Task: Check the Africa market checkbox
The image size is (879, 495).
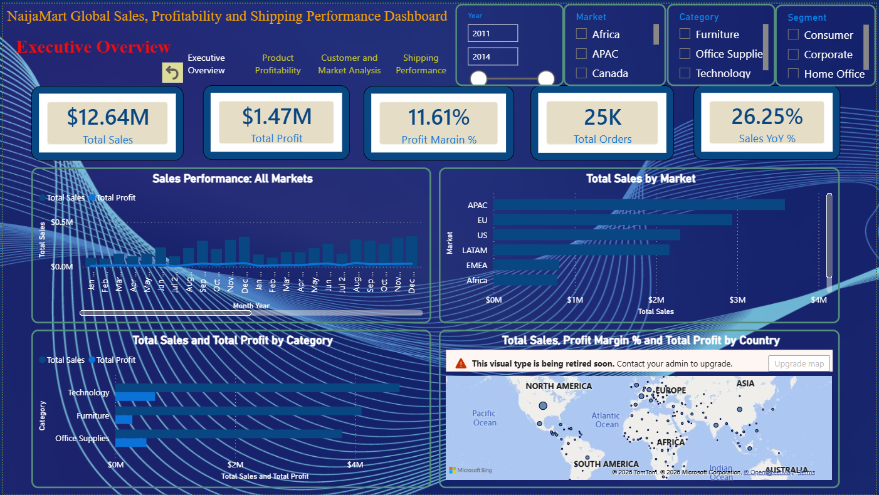Action: click(581, 34)
